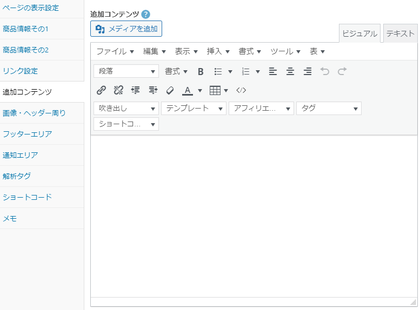Clear formatting with the eraser icon

click(170, 90)
